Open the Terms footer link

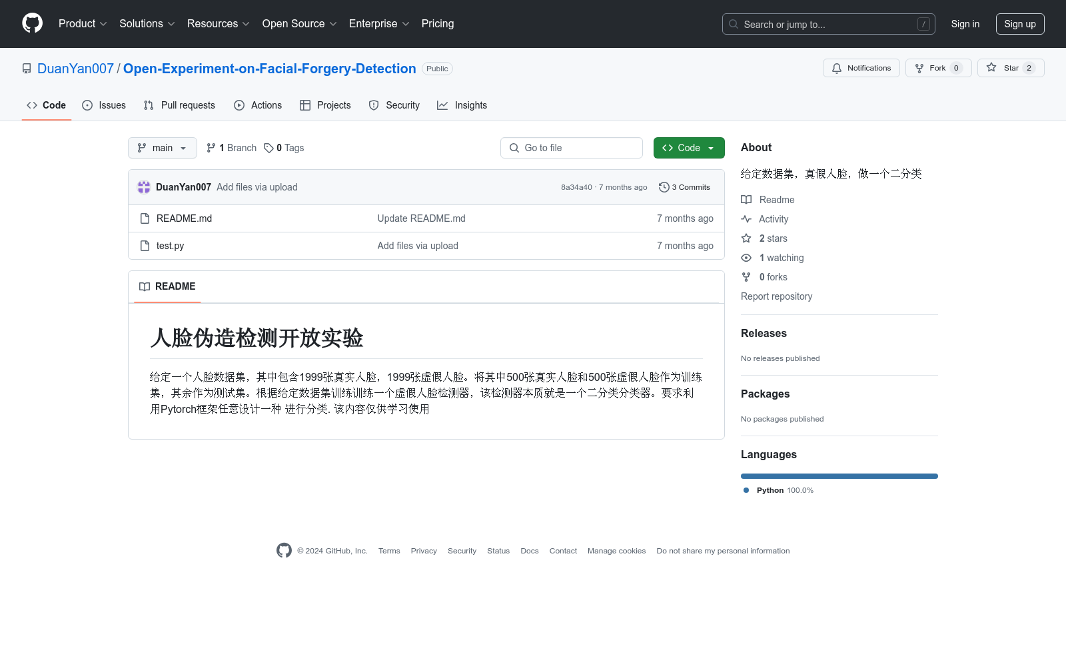pos(389,551)
